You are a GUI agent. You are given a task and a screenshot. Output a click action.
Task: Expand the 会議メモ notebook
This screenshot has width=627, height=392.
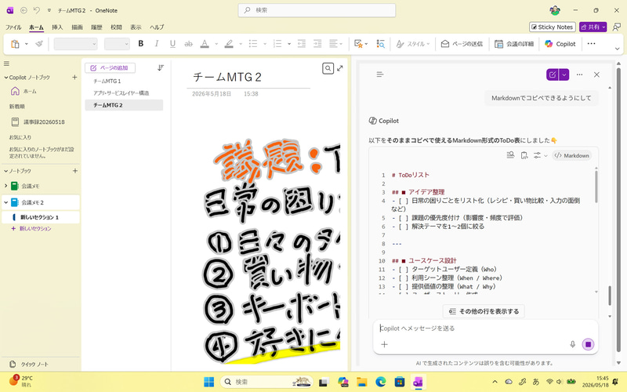pos(6,186)
